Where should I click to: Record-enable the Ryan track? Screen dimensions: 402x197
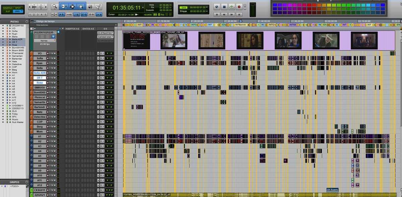(48, 63)
